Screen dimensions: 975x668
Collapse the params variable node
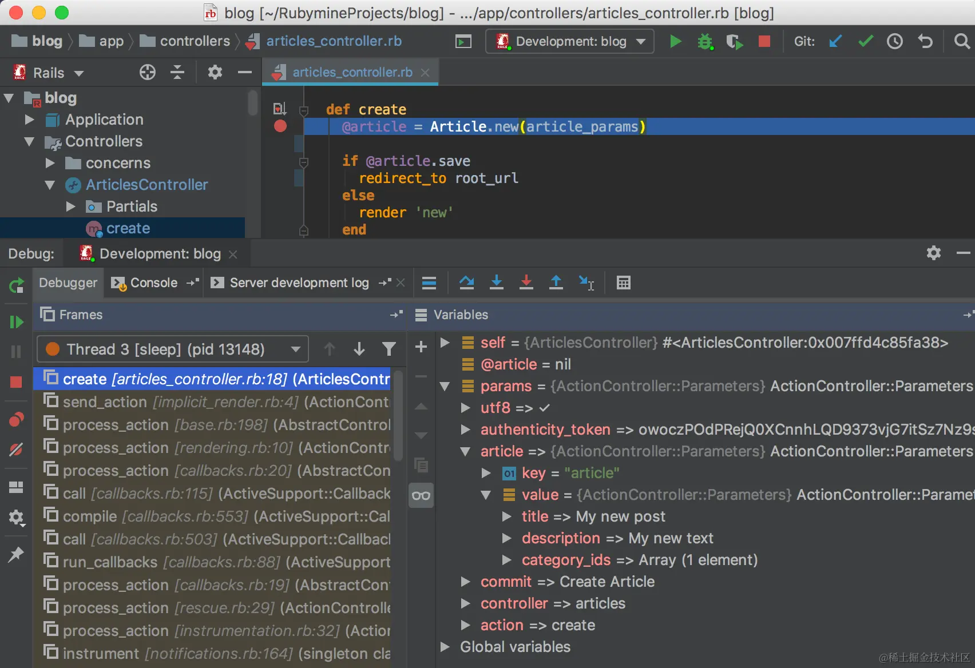445,386
